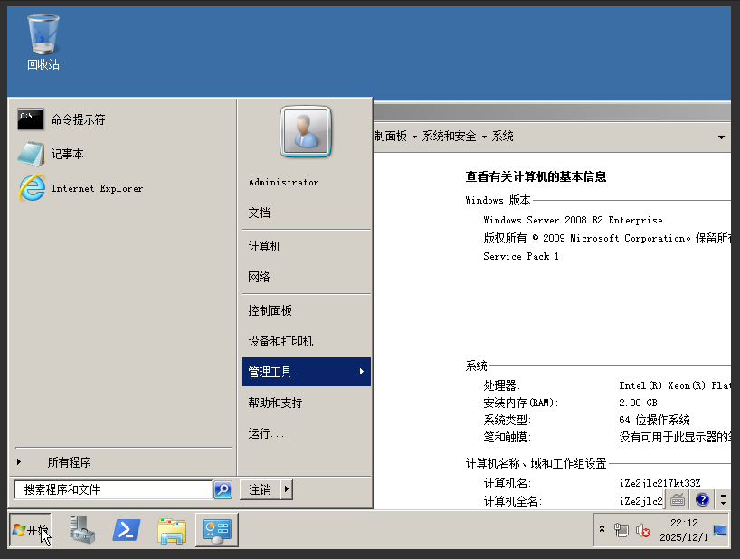Click 系统 in the address breadcrumb
Viewport: 740px width, 559px height.
(503, 137)
